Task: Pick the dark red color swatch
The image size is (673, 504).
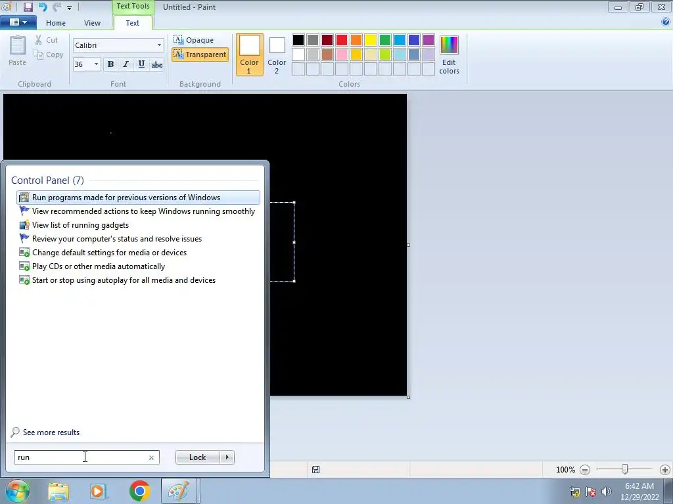Action: click(x=327, y=40)
